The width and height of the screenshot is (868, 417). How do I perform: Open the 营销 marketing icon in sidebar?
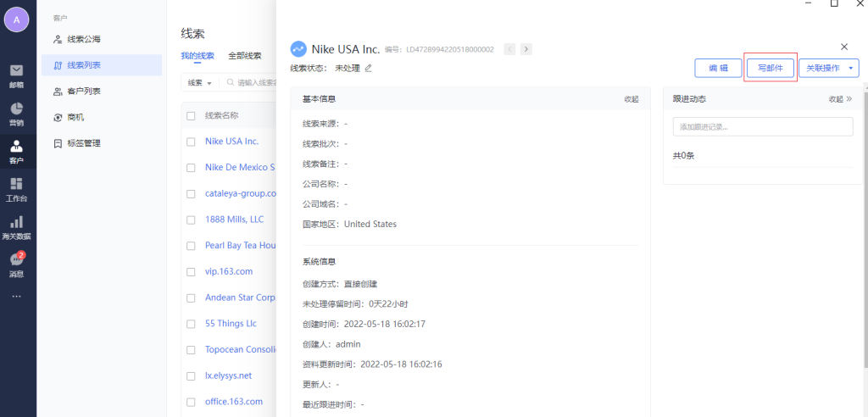pos(16,114)
